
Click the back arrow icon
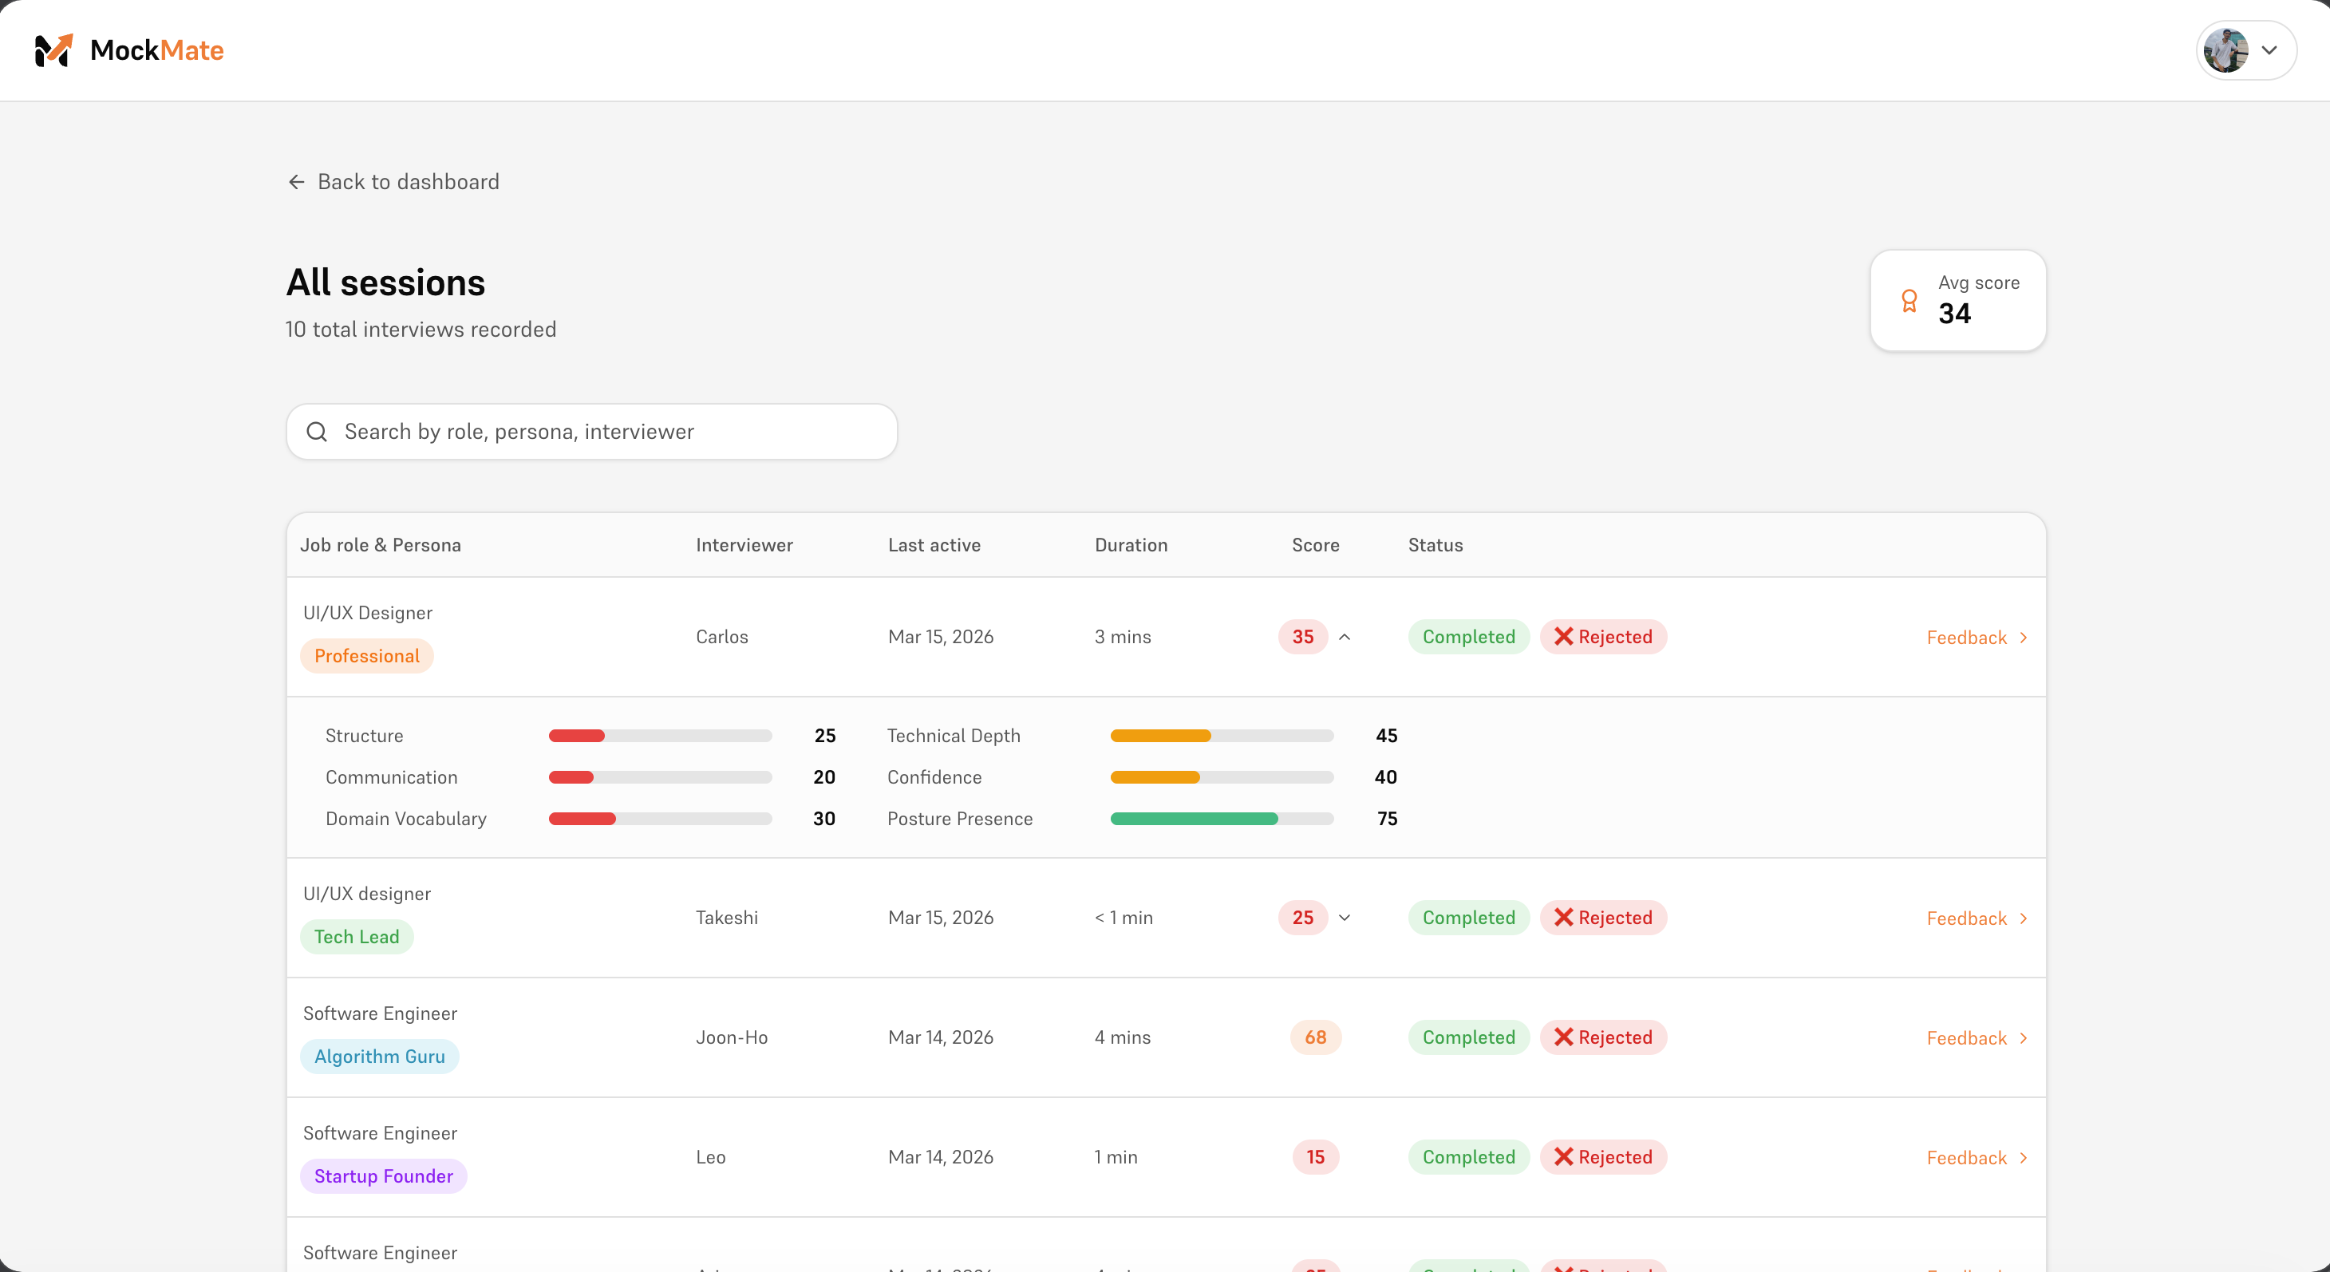[x=296, y=182]
